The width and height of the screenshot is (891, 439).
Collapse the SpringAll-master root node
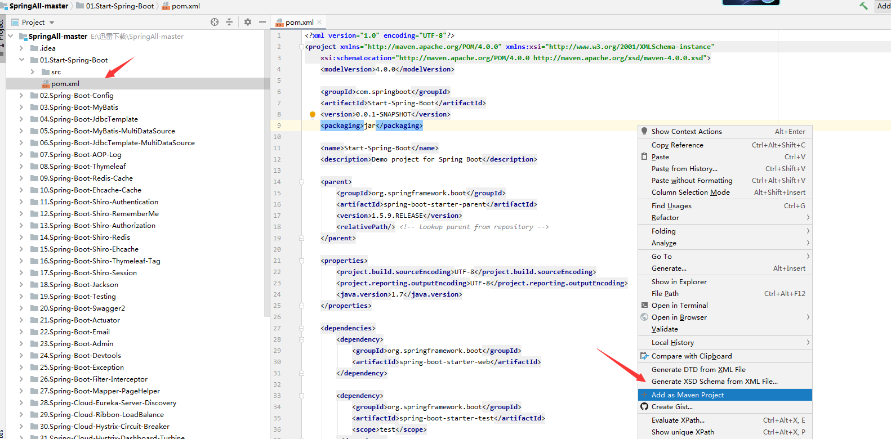pyautogui.click(x=11, y=36)
